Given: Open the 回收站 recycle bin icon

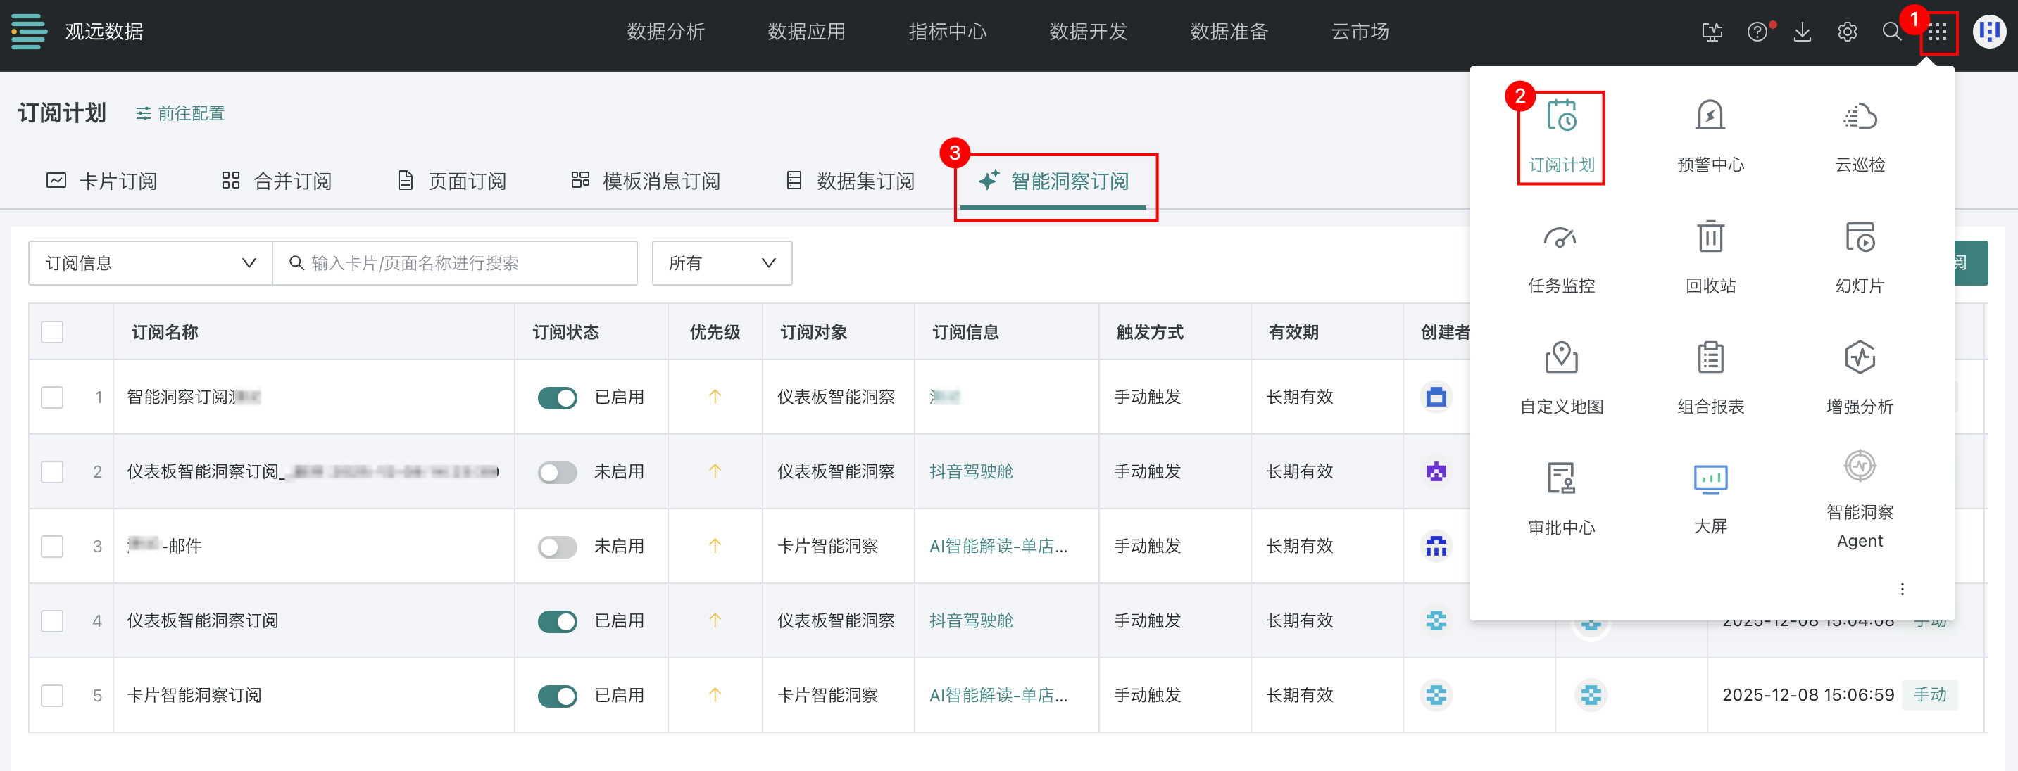Looking at the screenshot, I should [x=1710, y=238].
